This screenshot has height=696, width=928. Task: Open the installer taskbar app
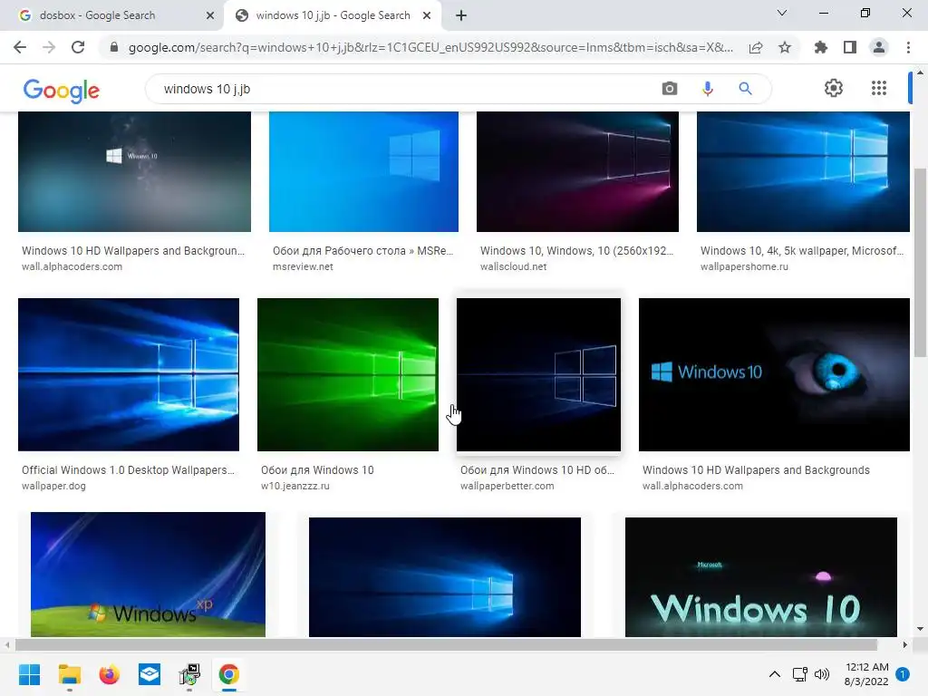click(189, 674)
